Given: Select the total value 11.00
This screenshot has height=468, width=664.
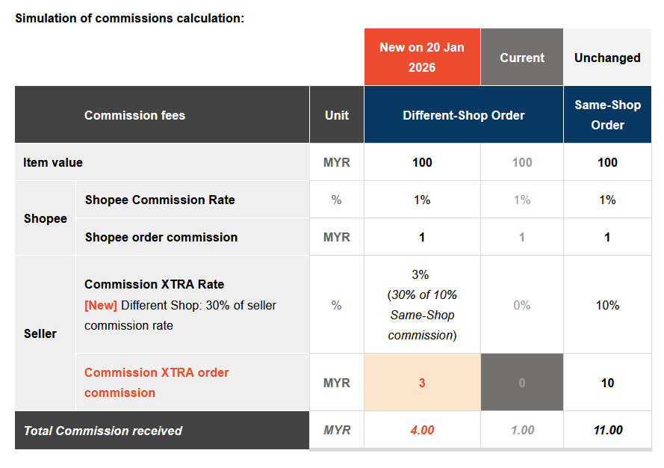Looking at the screenshot, I should point(607,431).
